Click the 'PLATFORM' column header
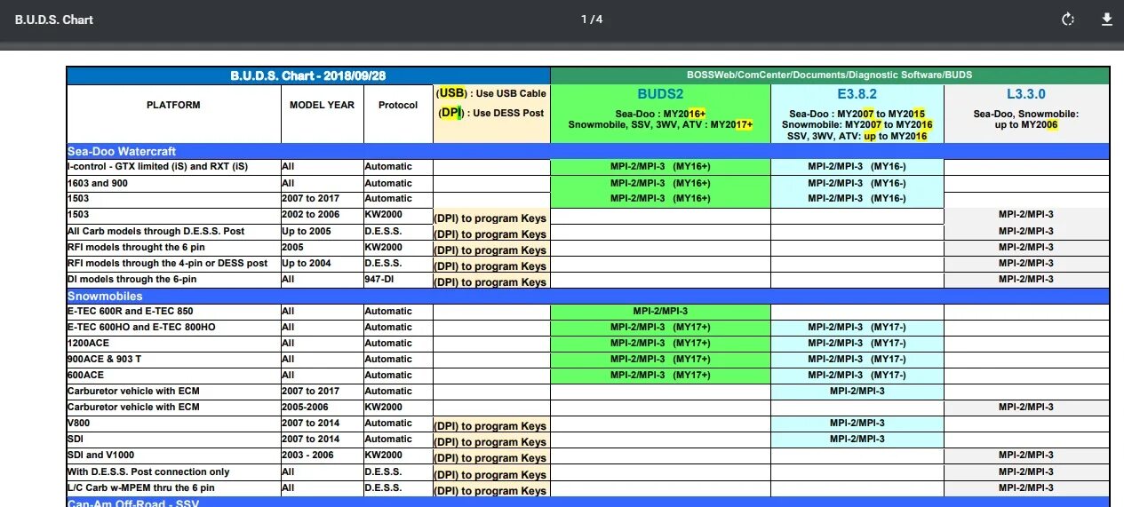1124x507 pixels. 173,105
